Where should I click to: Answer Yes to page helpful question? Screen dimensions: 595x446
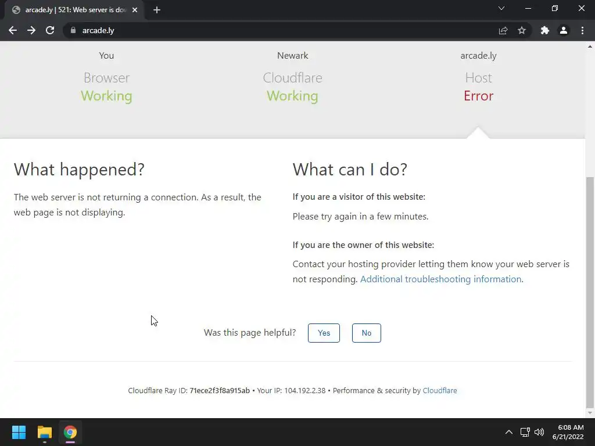coord(324,333)
